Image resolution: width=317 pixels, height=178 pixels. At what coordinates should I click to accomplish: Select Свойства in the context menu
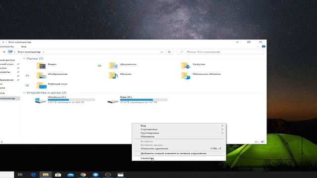[x=179, y=158]
